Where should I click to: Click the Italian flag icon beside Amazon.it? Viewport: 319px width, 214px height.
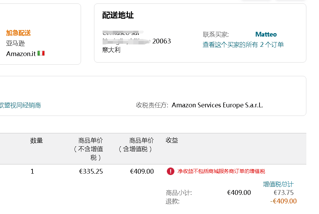pos(41,53)
